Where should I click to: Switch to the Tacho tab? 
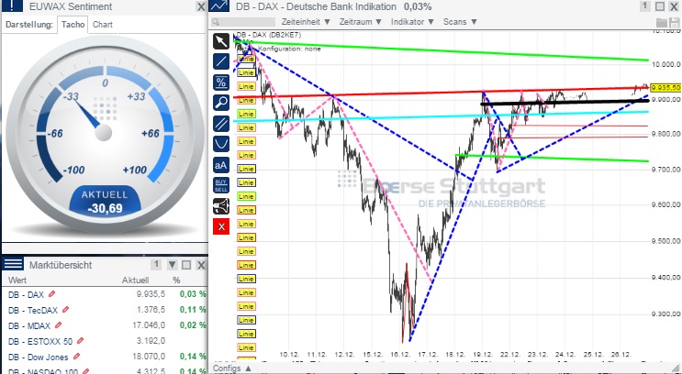coord(73,25)
